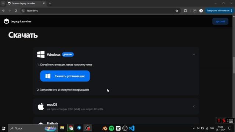235x132 pixels.
Task: Open the browser extensions puzzle icon
Action: tap(185, 11)
